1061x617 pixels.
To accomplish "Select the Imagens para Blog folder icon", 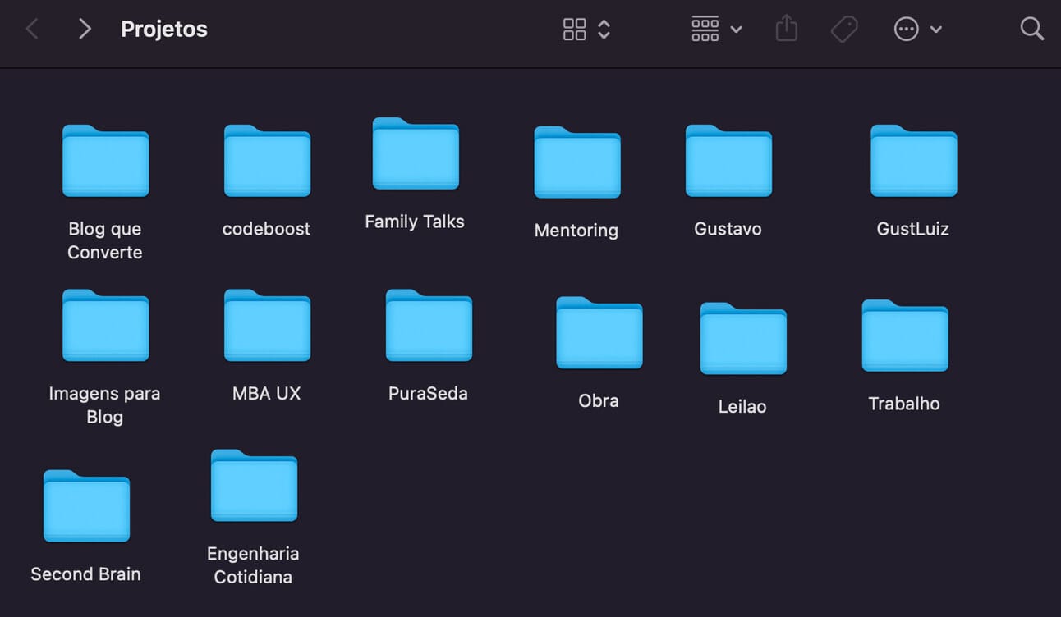I will tap(105, 325).
